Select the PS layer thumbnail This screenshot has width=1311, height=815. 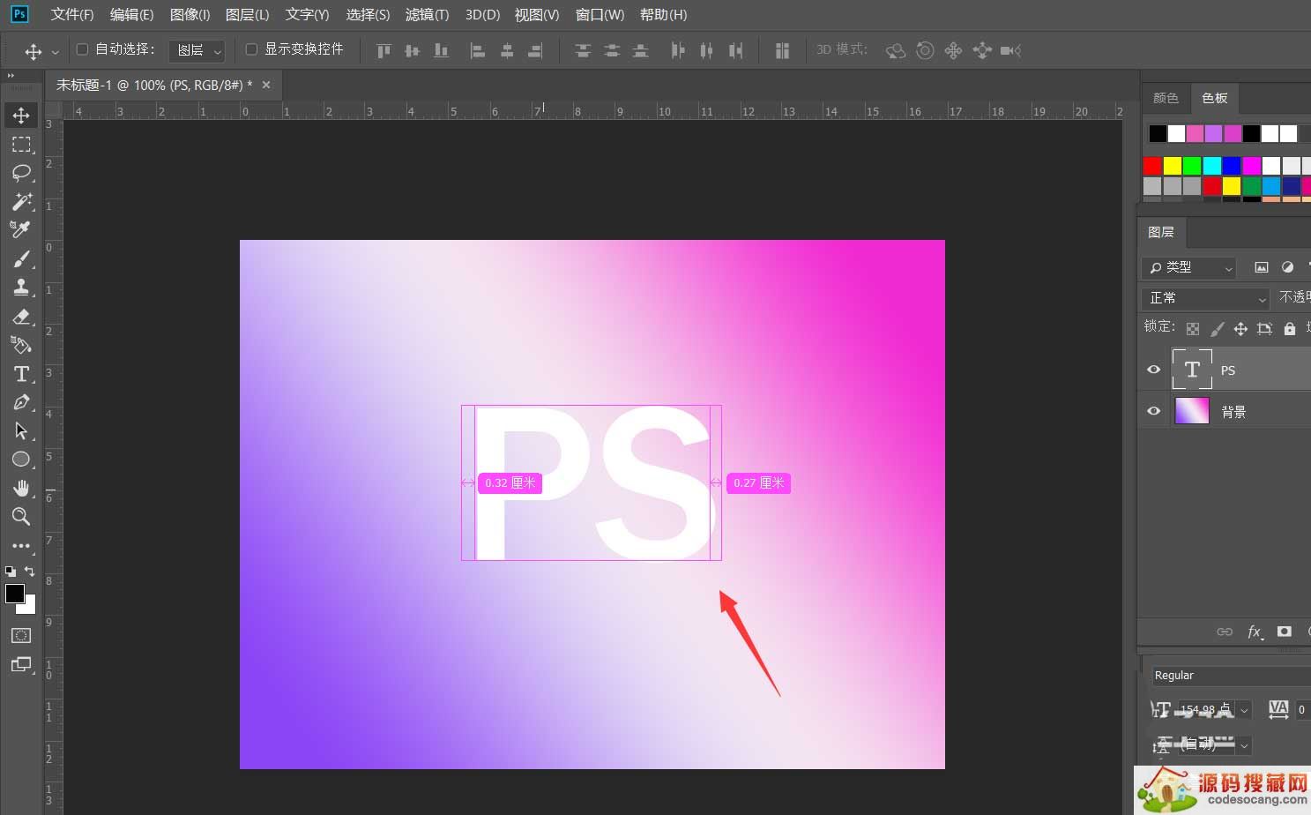pyautogui.click(x=1192, y=370)
